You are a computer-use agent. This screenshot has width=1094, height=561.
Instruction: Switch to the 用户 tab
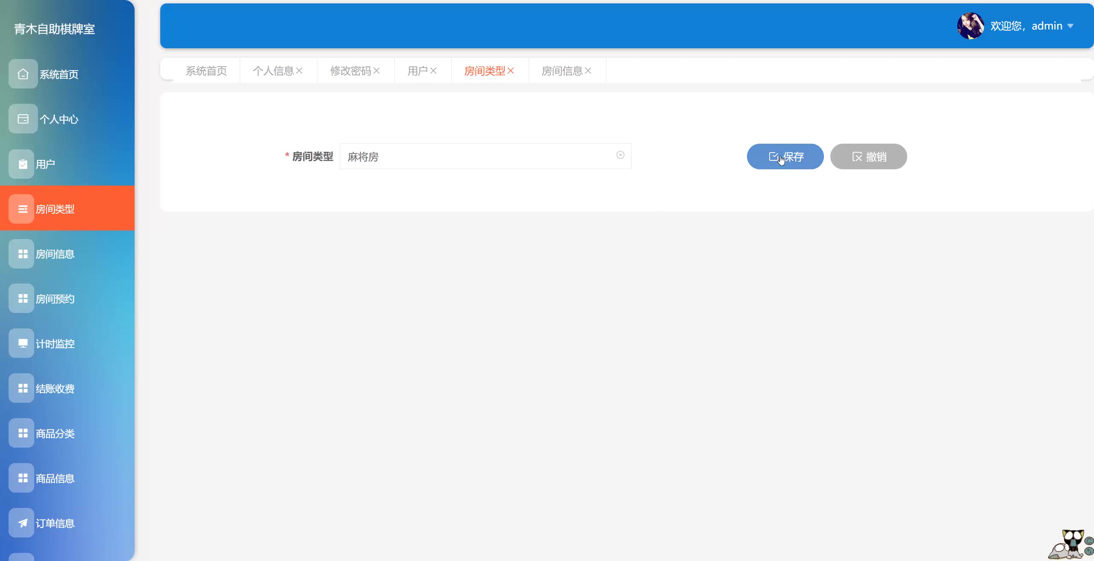coord(417,71)
